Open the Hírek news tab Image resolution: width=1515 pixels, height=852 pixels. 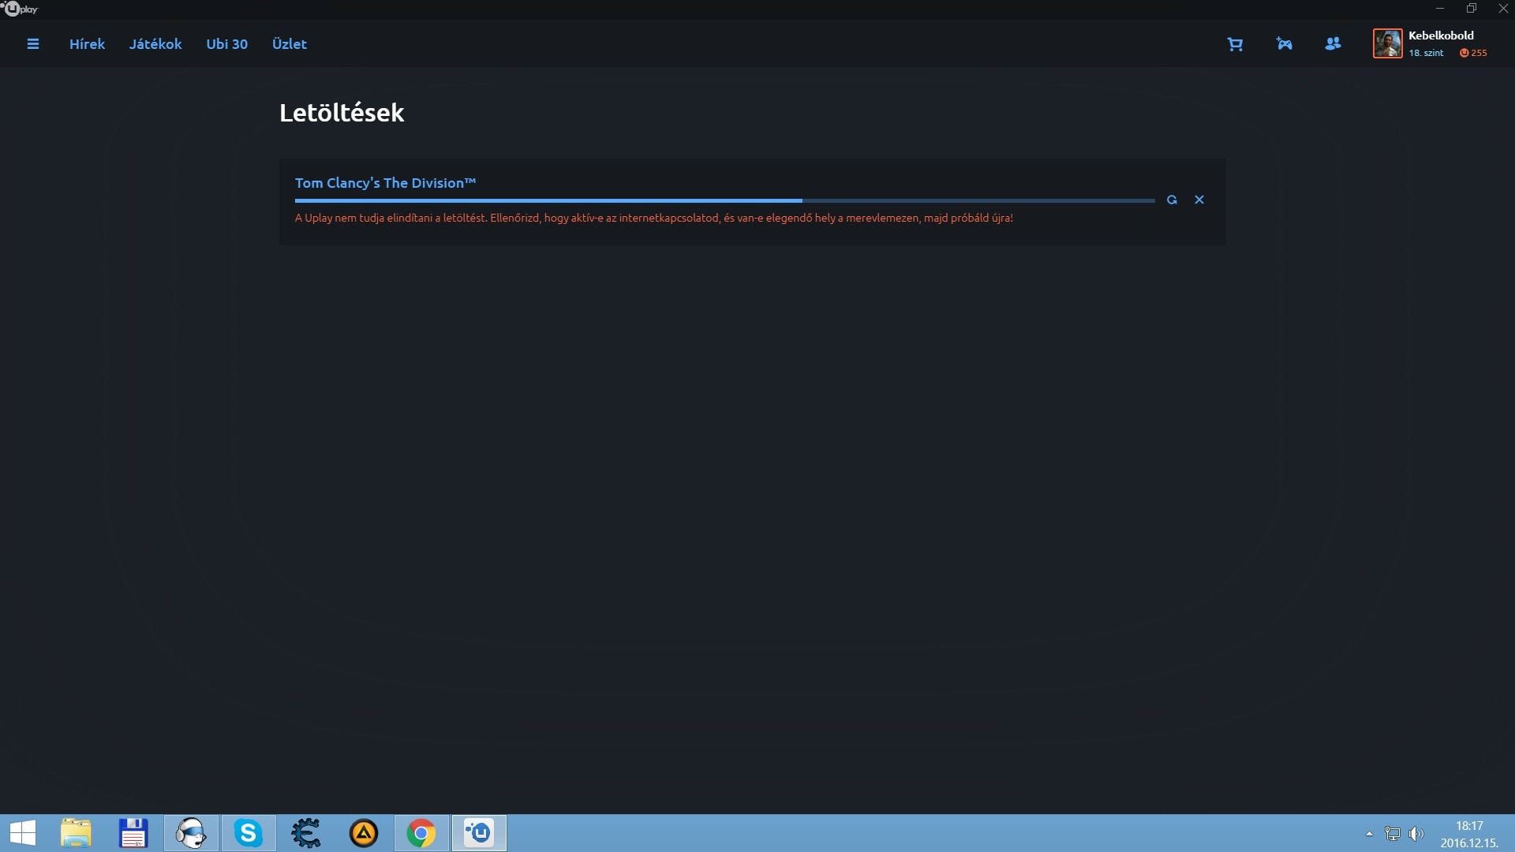(x=87, y=44)
